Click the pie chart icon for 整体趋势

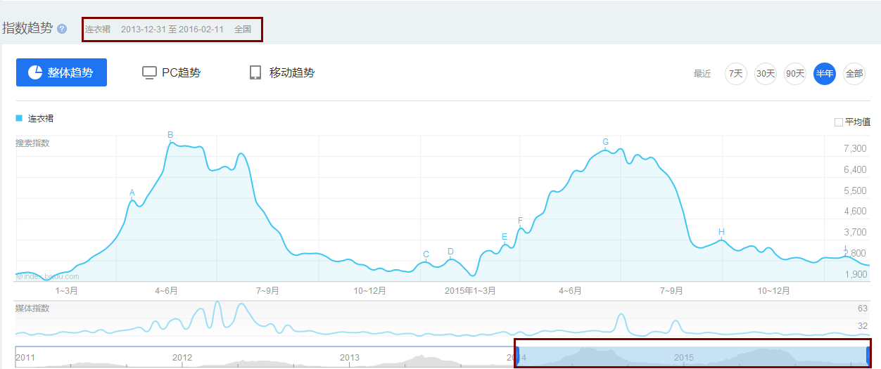(x=35, y=72)
